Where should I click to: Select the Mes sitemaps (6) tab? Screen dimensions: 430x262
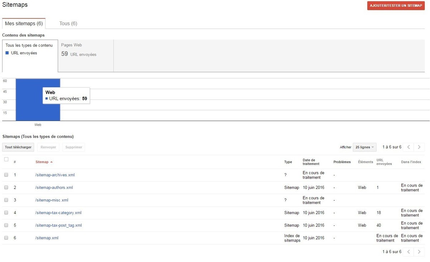[x=24, y=24]
